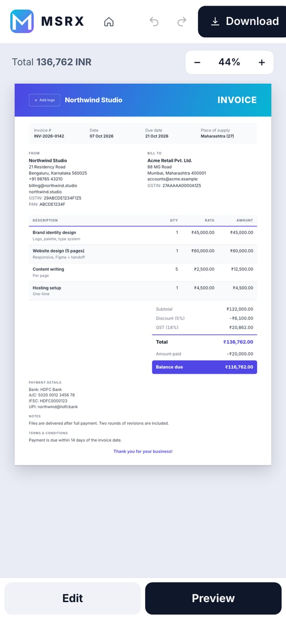Screen dimensions: 286x619
Task: Select Acme Retail Pvt. Ltd. client name
Action: point(170,160)
